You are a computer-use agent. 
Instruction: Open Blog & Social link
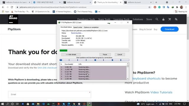tap(145, 29)
